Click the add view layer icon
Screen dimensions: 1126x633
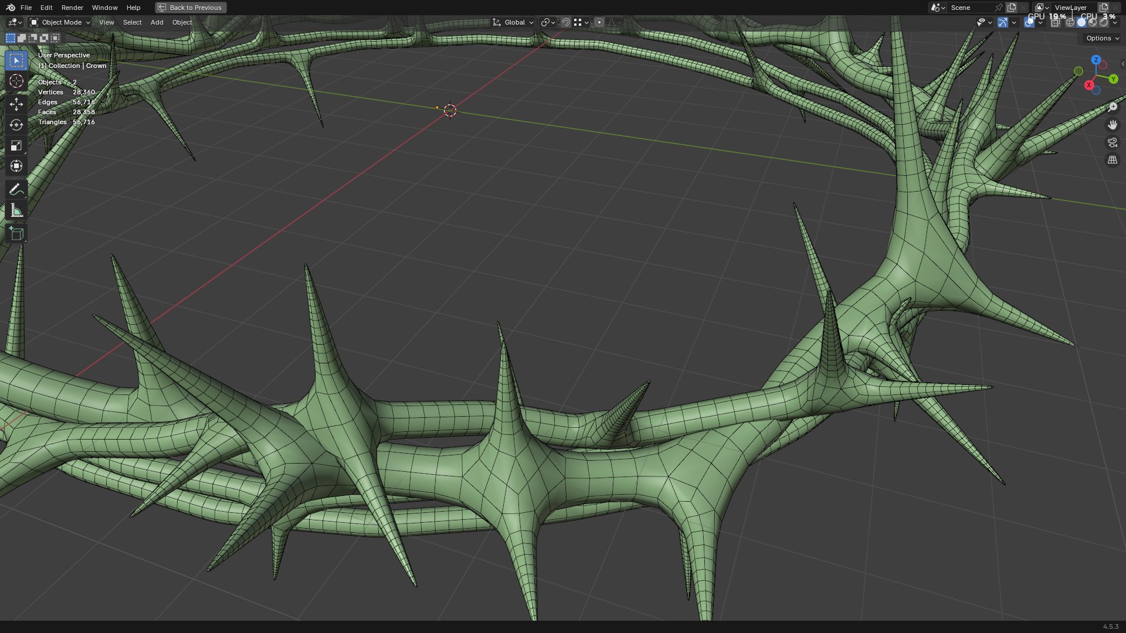click(1104, 8)
